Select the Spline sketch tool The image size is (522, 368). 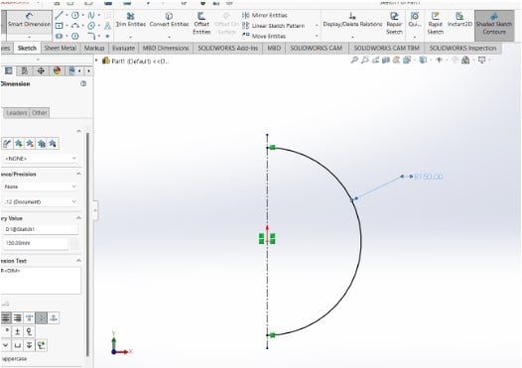coord(91,15)
